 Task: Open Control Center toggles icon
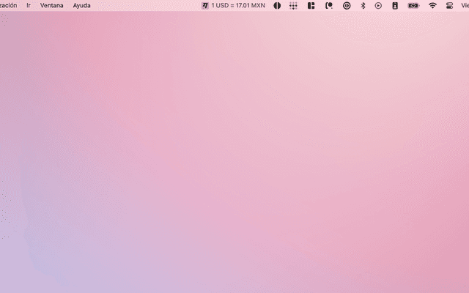pyautogui.click(x=450, y=5)
